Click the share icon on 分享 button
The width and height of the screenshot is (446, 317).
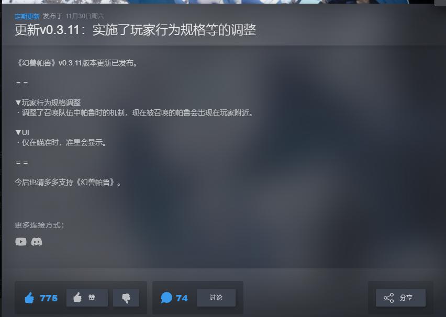[x=388, y=298]
